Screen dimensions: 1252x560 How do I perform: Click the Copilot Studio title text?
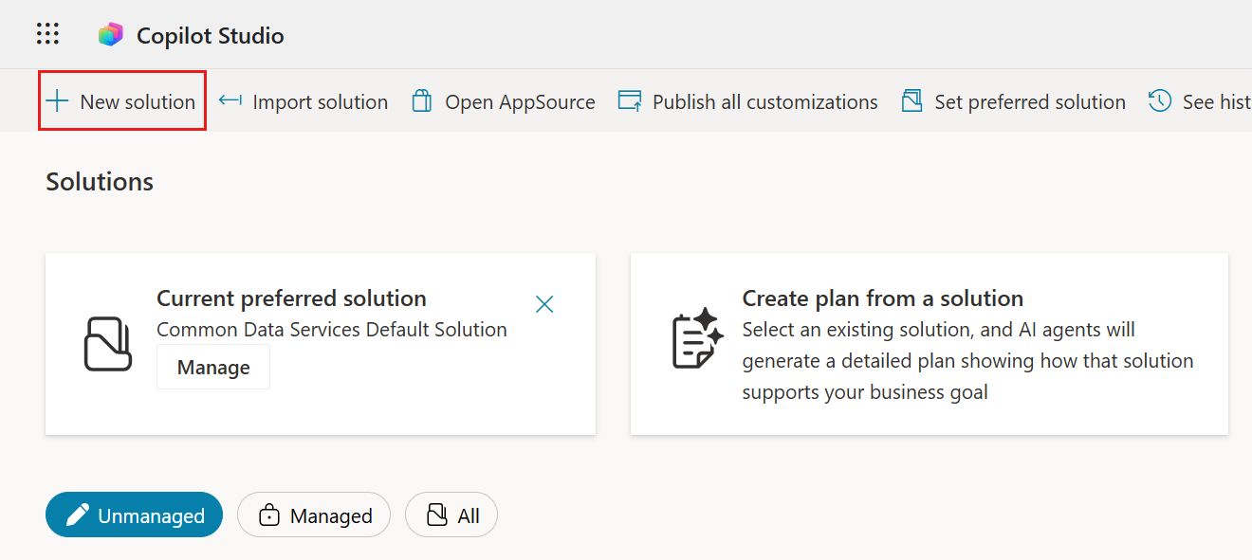click(210, 36)
